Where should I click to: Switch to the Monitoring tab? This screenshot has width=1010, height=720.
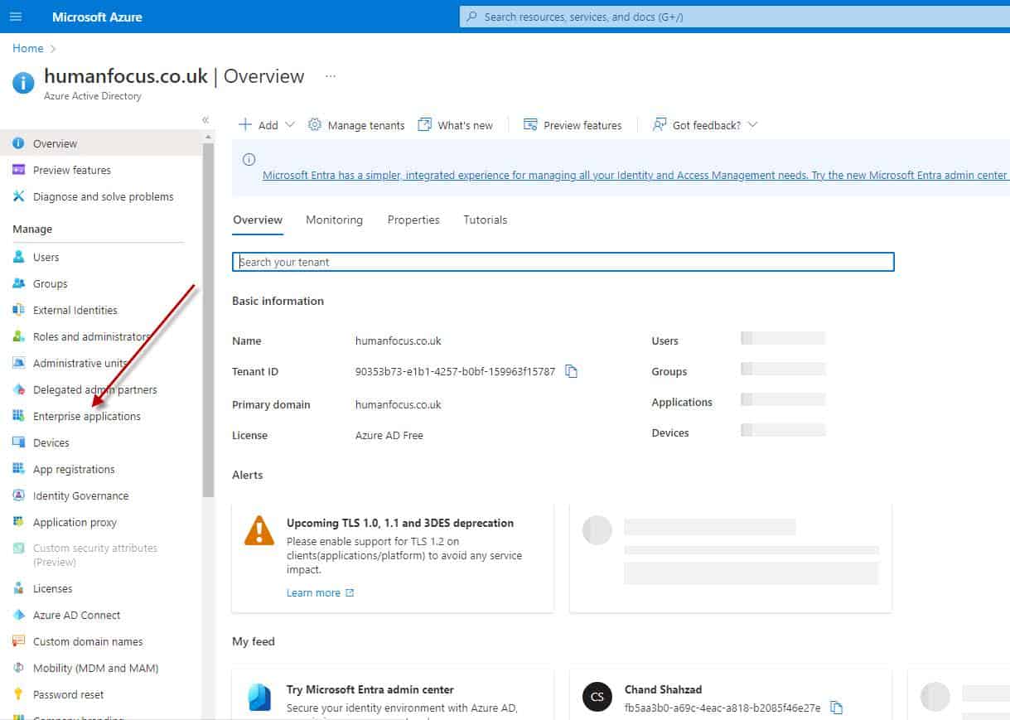(334, 220)
